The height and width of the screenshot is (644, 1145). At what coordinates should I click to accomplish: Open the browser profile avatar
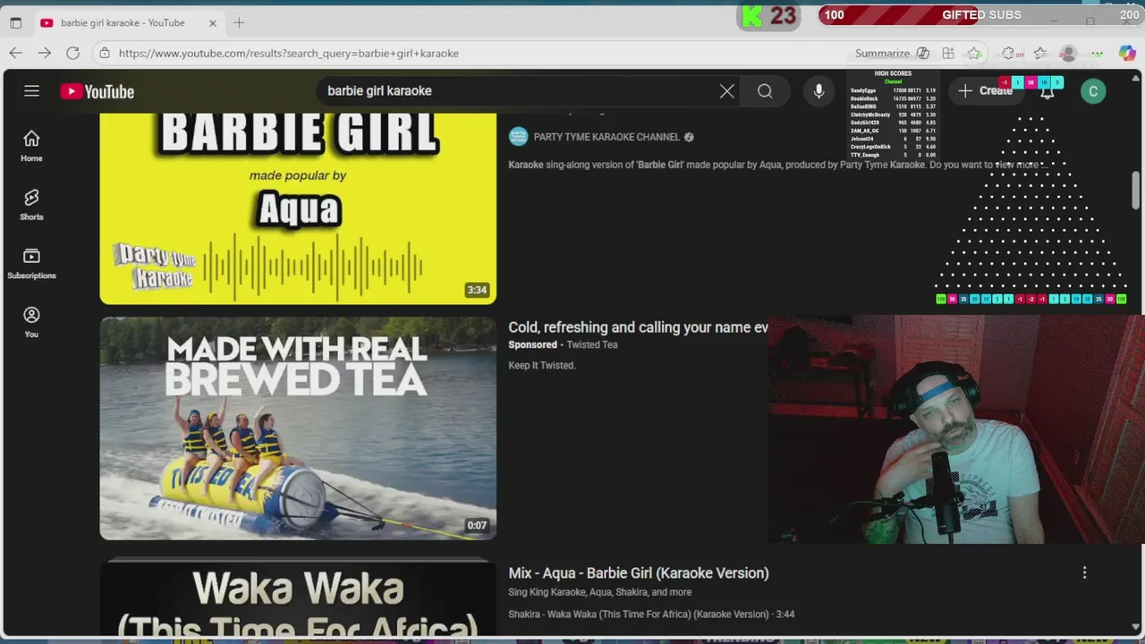point(1068,54)
